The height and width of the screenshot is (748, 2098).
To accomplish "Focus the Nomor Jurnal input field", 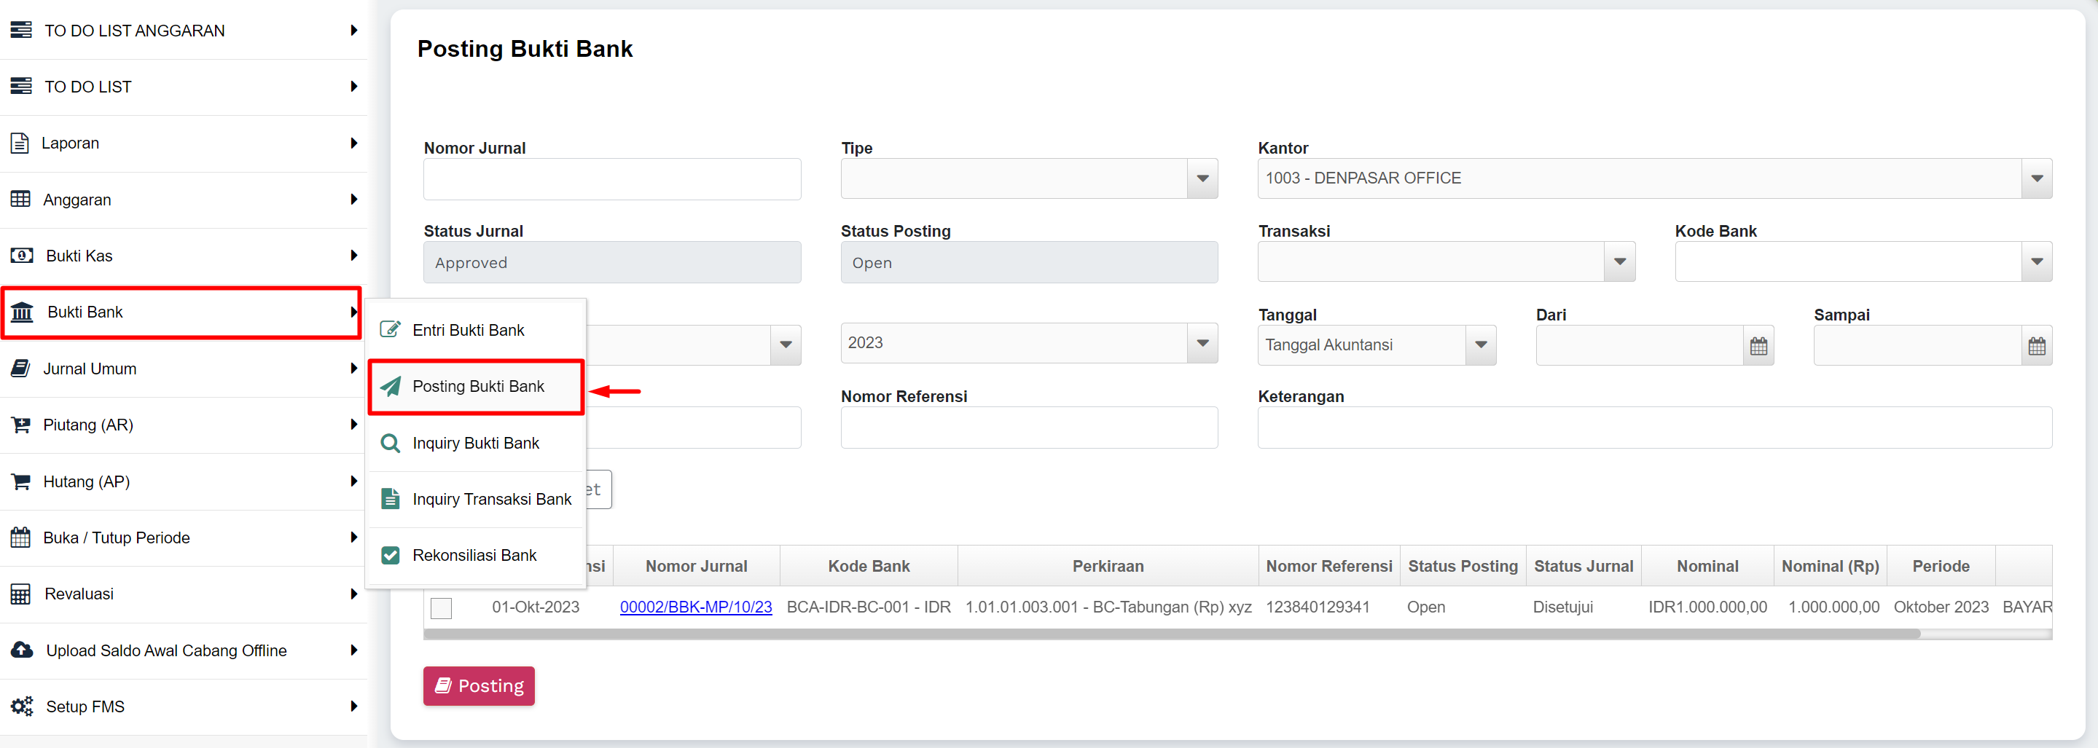I will [611, 179].
